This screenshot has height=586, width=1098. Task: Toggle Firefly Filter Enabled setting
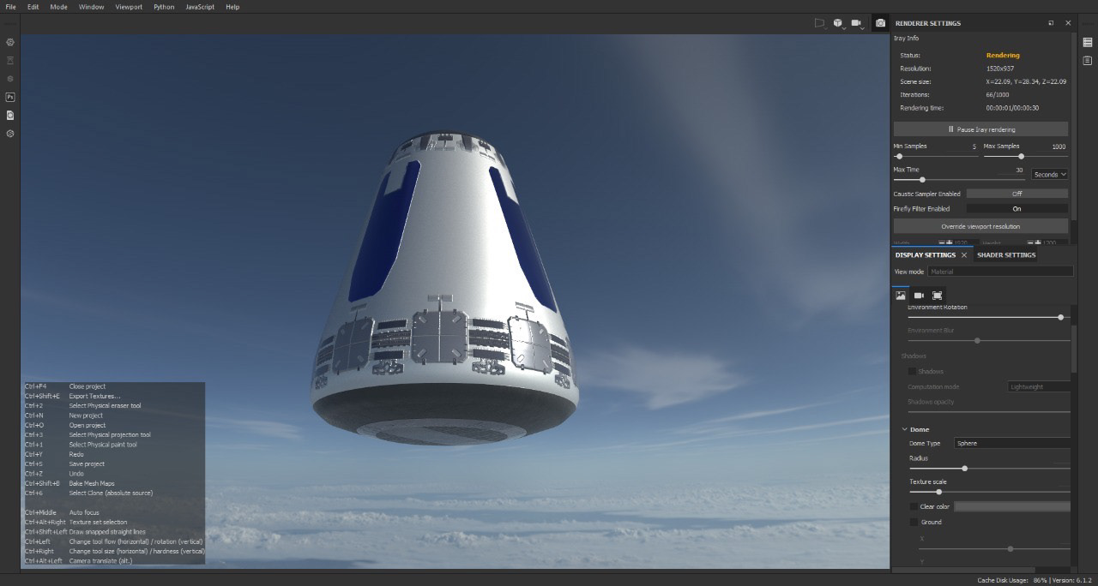(1017, 208)
